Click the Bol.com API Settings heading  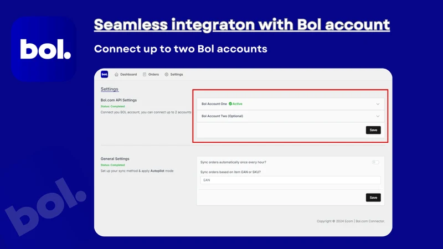119,100
